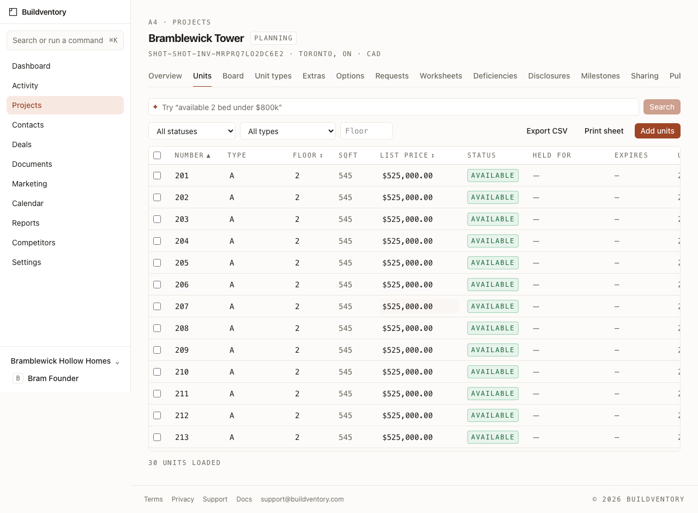This screenshot has height=513, width=698.
Task: Toggle the select-all units checkbox
Action: (157, 155)
